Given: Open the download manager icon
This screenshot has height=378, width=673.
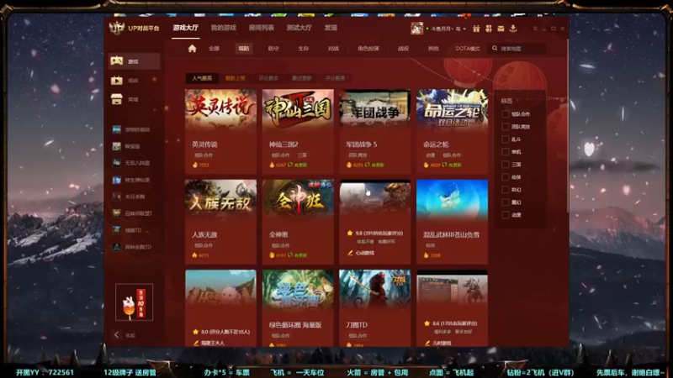Looking at the screenshot, I should [513, 29].
